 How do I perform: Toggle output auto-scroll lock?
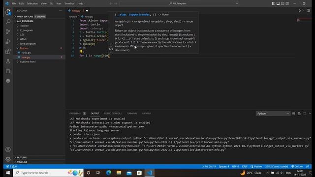[299, 114]
